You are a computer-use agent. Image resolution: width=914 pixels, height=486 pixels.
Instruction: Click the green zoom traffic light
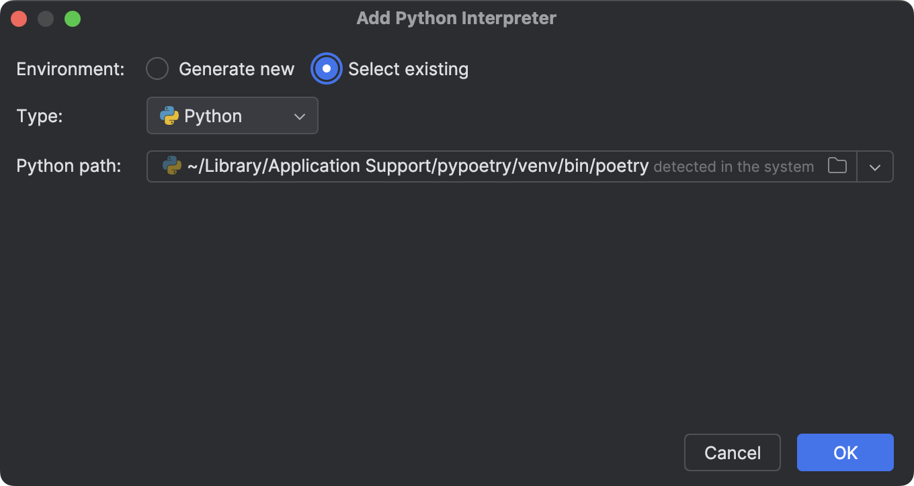click(73, 18)
